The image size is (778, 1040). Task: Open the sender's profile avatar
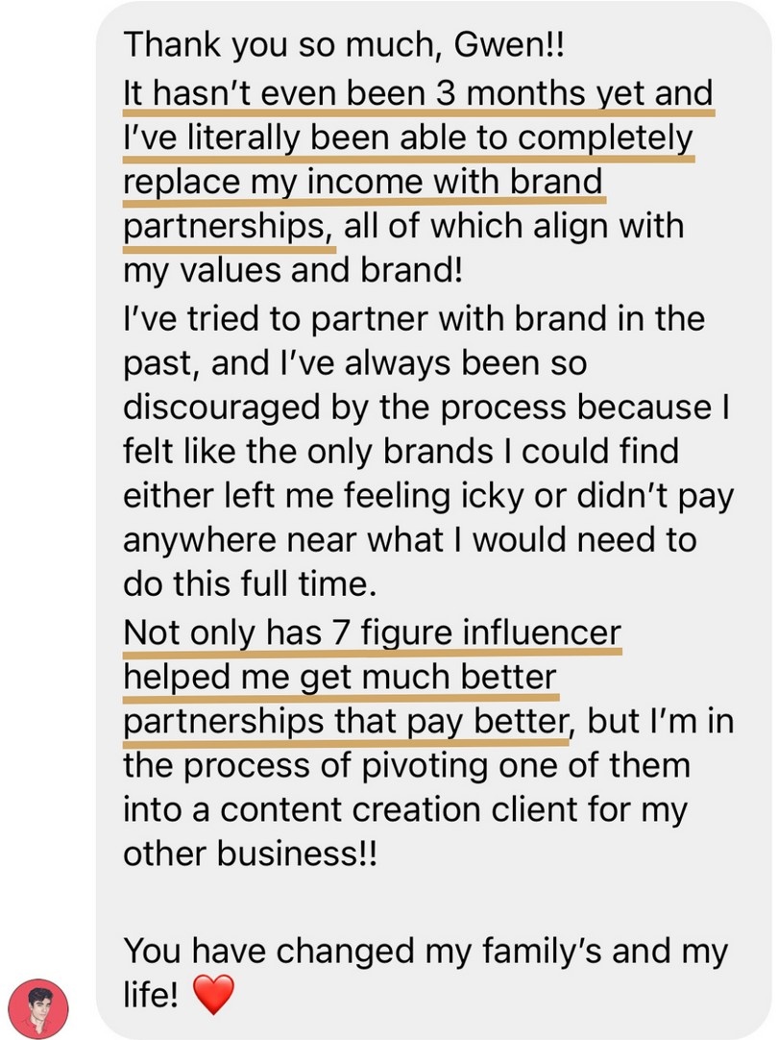[x=37, y=1008]
